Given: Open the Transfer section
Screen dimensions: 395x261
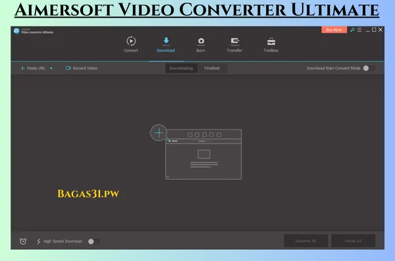Looking at the screenshot, I should click(234, 45).
